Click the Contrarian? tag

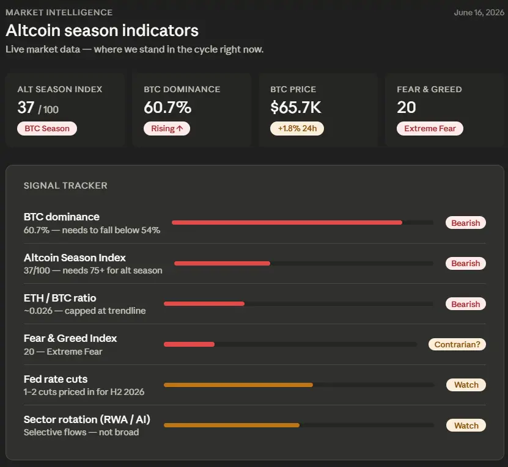point(457,344)
